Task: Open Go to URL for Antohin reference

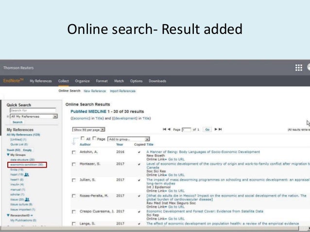Action: click(x=176, y=159)
